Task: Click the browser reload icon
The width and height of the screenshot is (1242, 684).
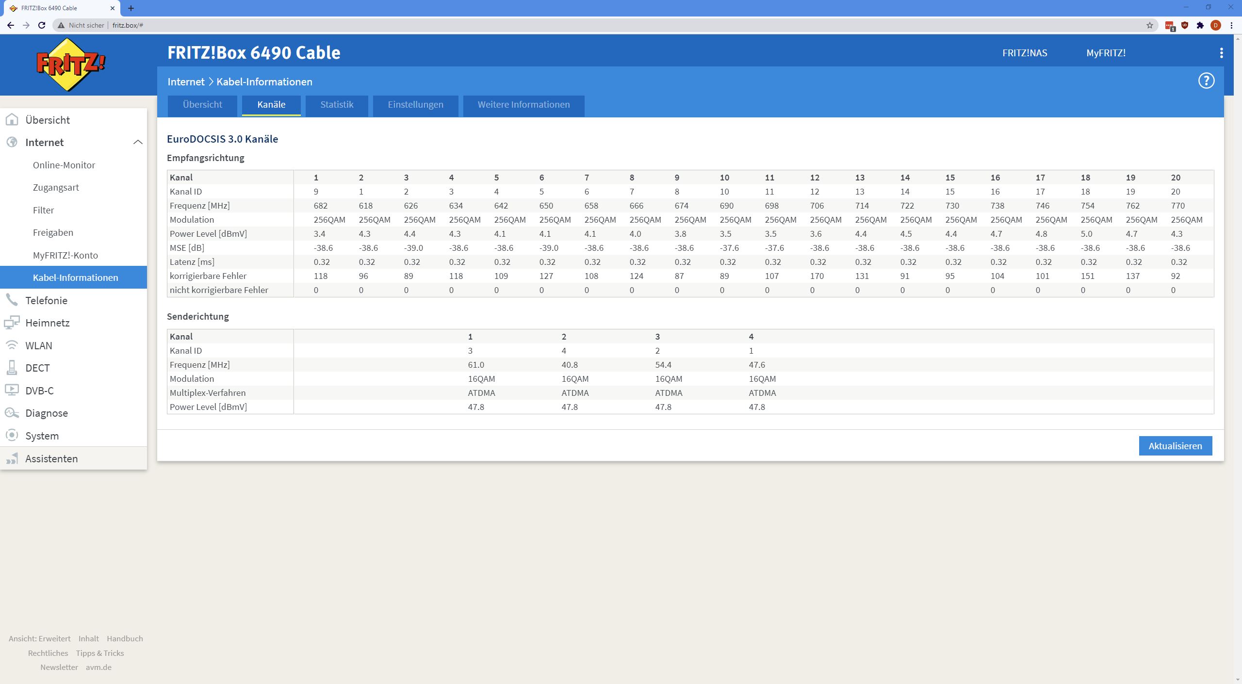Action: tap(42, 25)
